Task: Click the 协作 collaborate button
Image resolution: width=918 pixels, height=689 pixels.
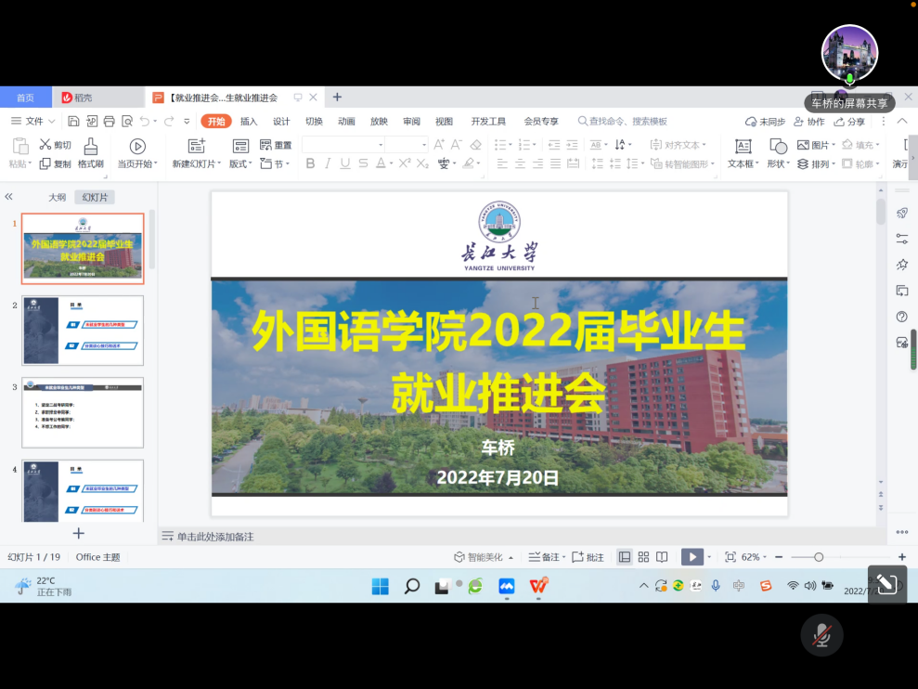Action: pos(809,122)
